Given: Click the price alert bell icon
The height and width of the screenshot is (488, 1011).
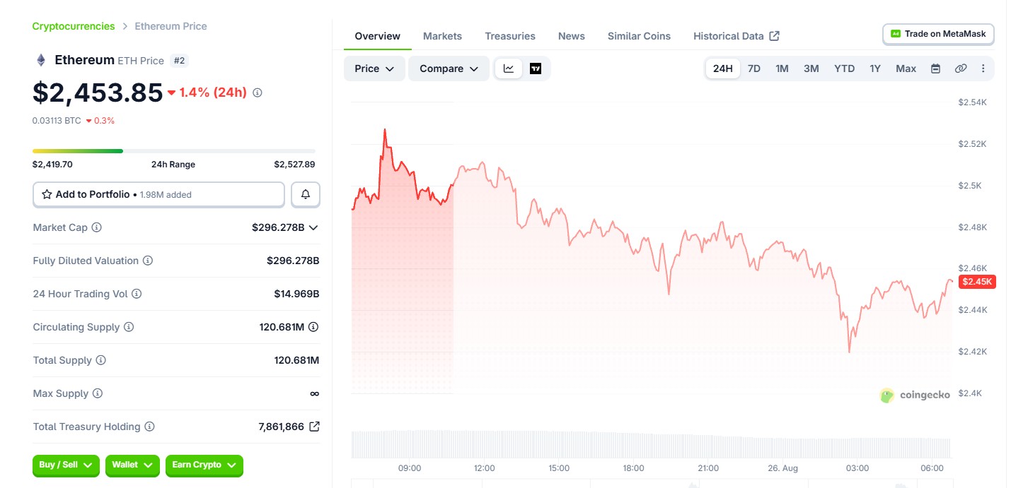Looking at the screenshot, I should click(x=306, y=194).
